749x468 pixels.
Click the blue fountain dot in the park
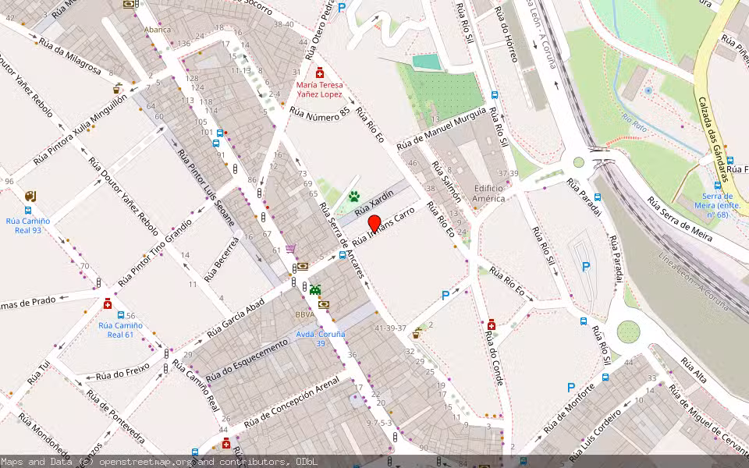648,90
